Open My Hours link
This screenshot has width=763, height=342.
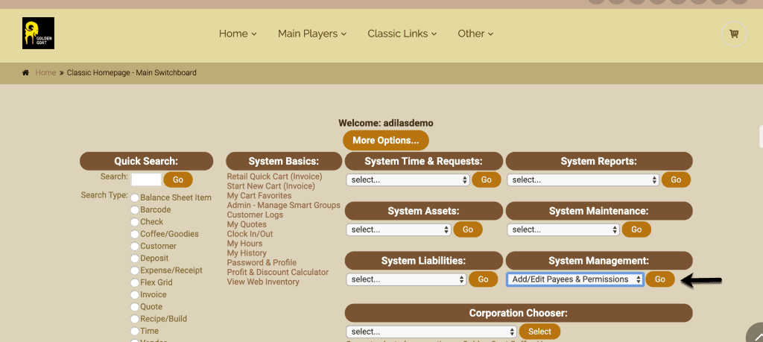pyautogui.click(x=244, y=243)
